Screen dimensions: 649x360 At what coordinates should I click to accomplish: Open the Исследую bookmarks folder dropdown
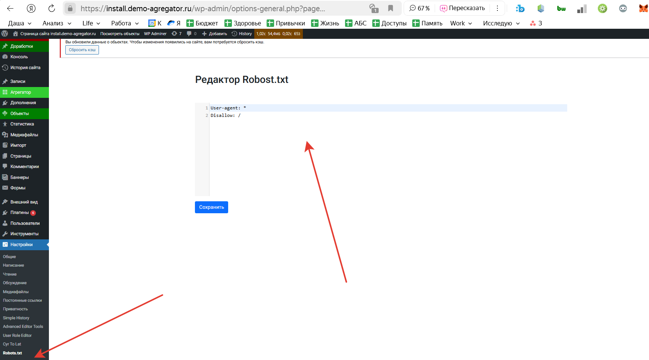click(501, 23)
